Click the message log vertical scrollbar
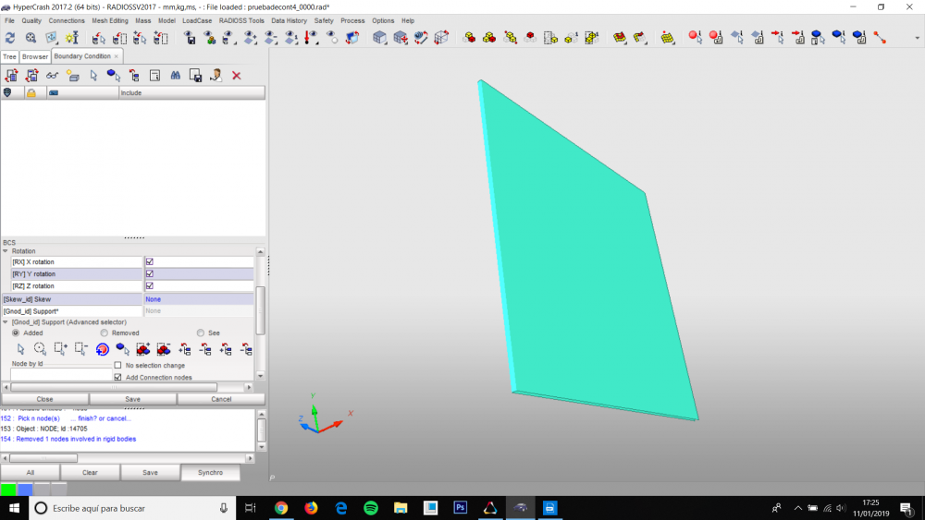Screen dimensions: 925x520 point(262,429)
